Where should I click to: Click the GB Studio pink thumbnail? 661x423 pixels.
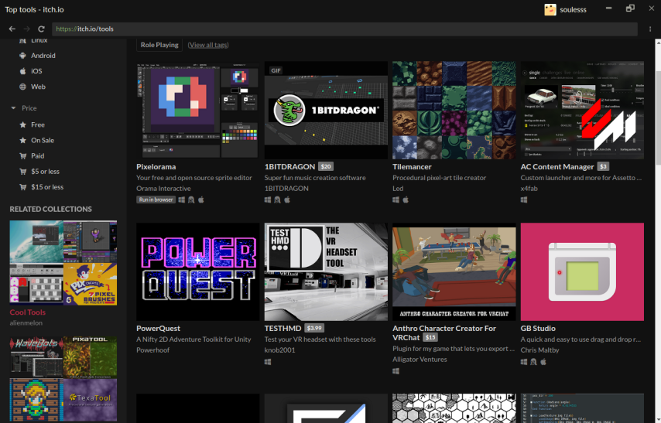pyautogui.click(x=582, y=271)
